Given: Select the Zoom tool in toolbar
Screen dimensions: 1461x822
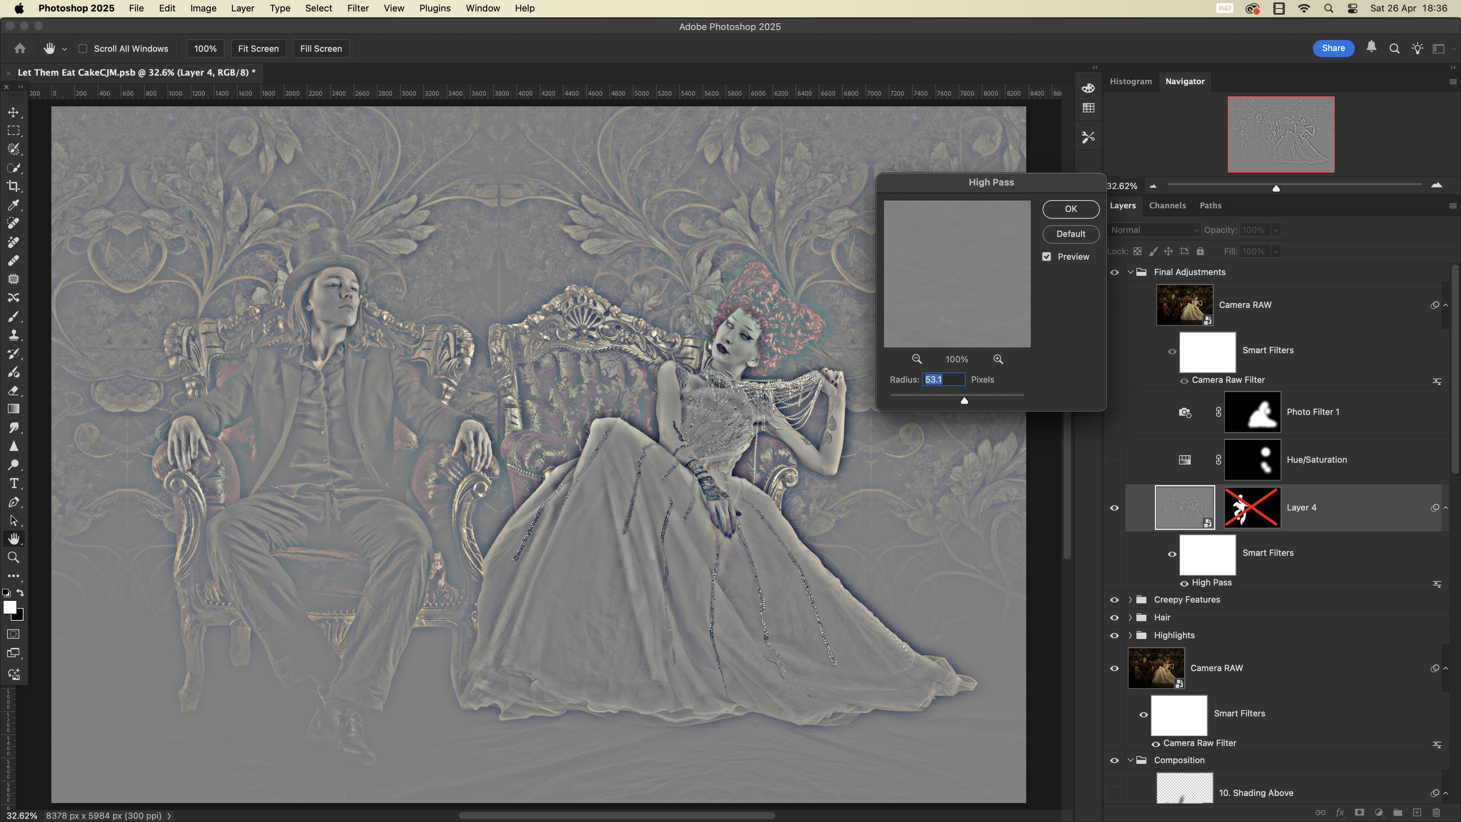Looking at the screenshot, I should coord(14,558).
